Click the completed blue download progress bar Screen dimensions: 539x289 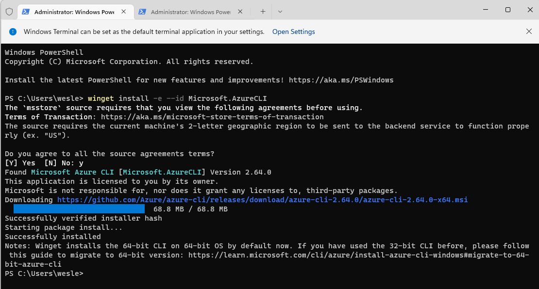[x=79, y=209]
